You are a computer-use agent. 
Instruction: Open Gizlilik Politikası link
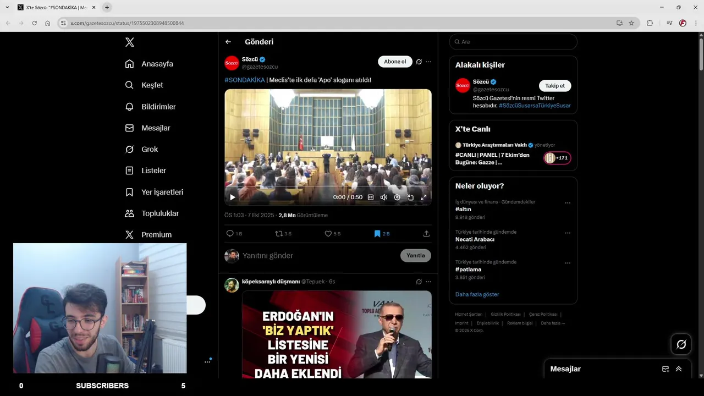click(505, 315)
